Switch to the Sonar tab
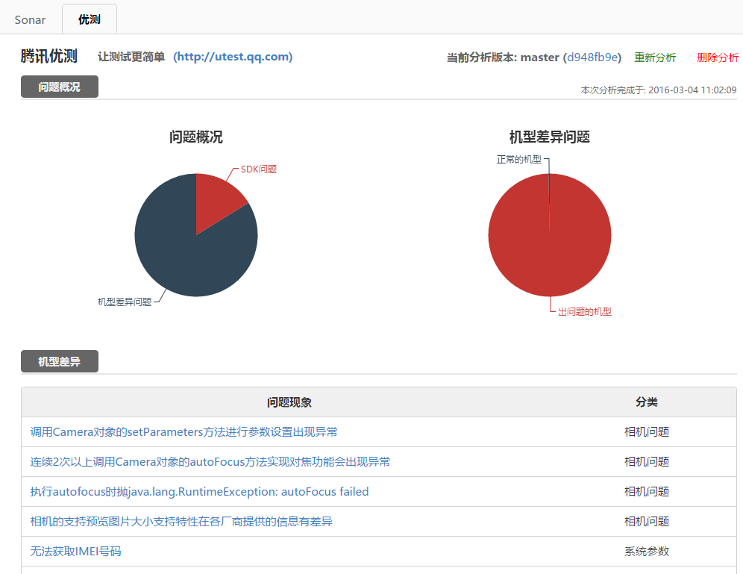The width and height of the screenshot is (743, 574). point(30,20)
